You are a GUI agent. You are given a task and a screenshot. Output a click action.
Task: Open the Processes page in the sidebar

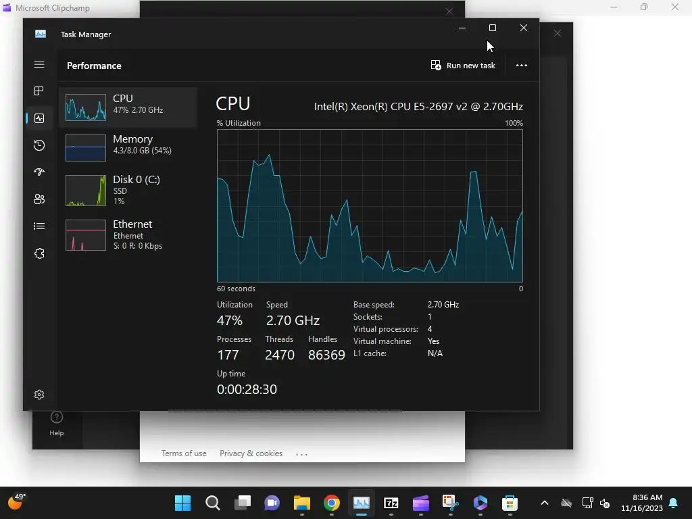tap(39, 91)
